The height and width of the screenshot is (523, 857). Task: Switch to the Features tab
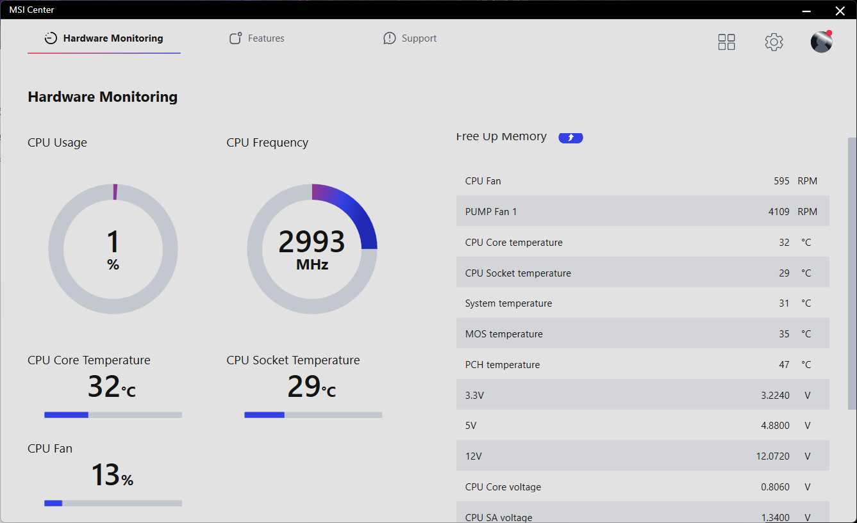(x=257, y=38)
